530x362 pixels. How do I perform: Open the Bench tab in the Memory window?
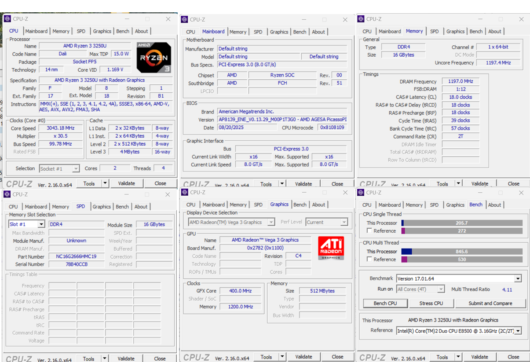(476, 31)
